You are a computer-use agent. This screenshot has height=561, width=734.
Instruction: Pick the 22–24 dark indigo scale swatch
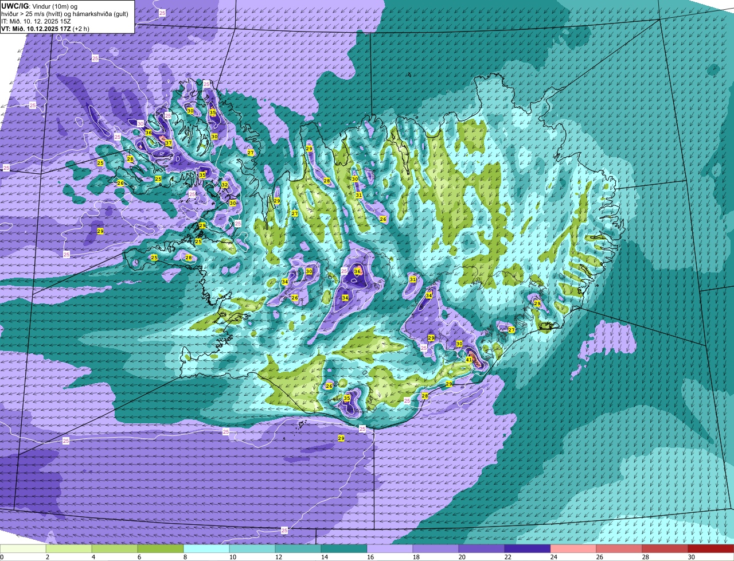click(528, 549)
